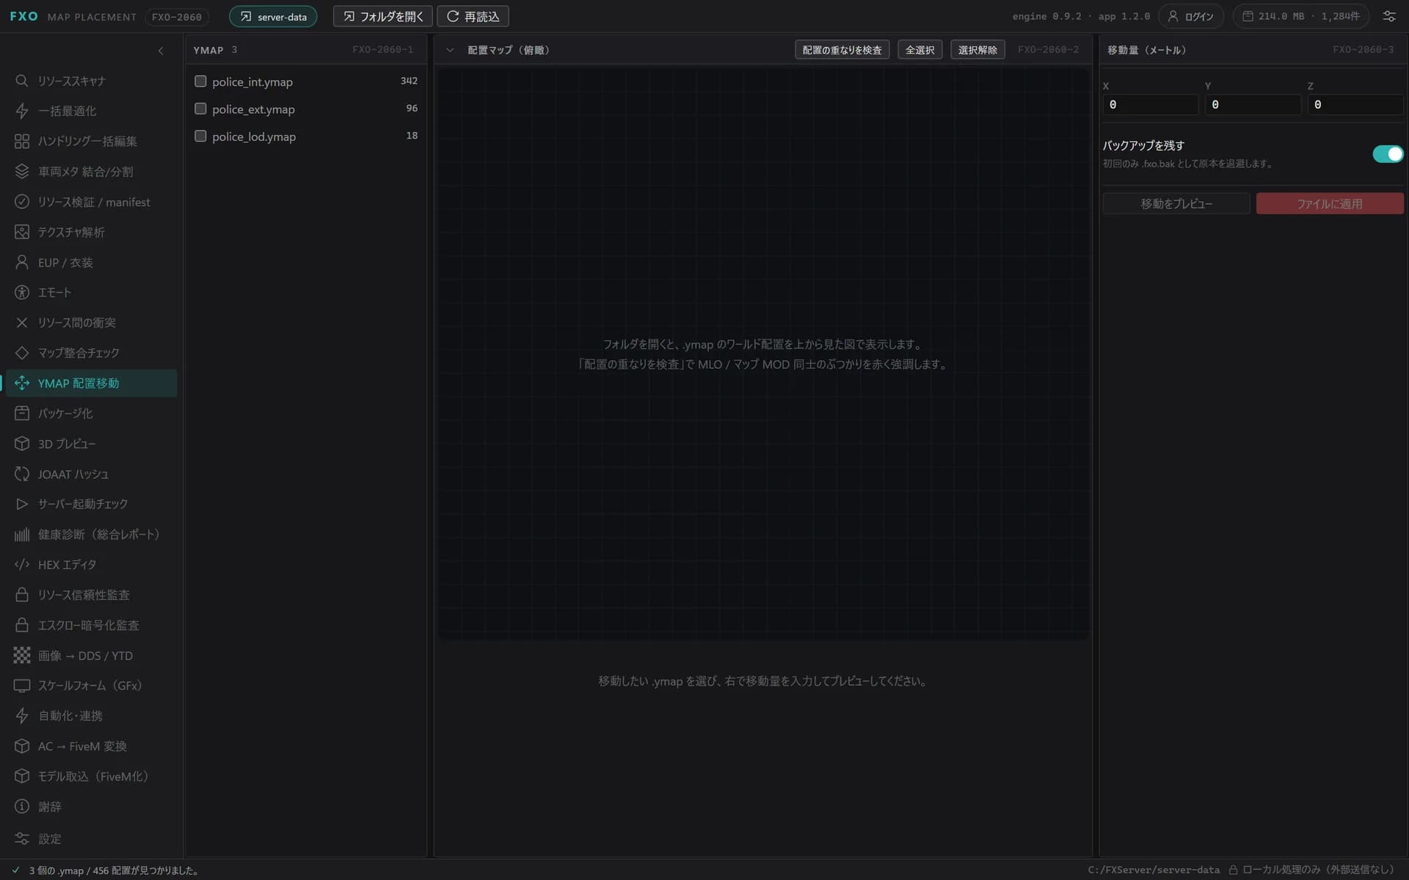Image resolution: width=1409 pixels, height=880 pixels.
Task: Click the HEX エディタ code icon
Action: [22, 565]
